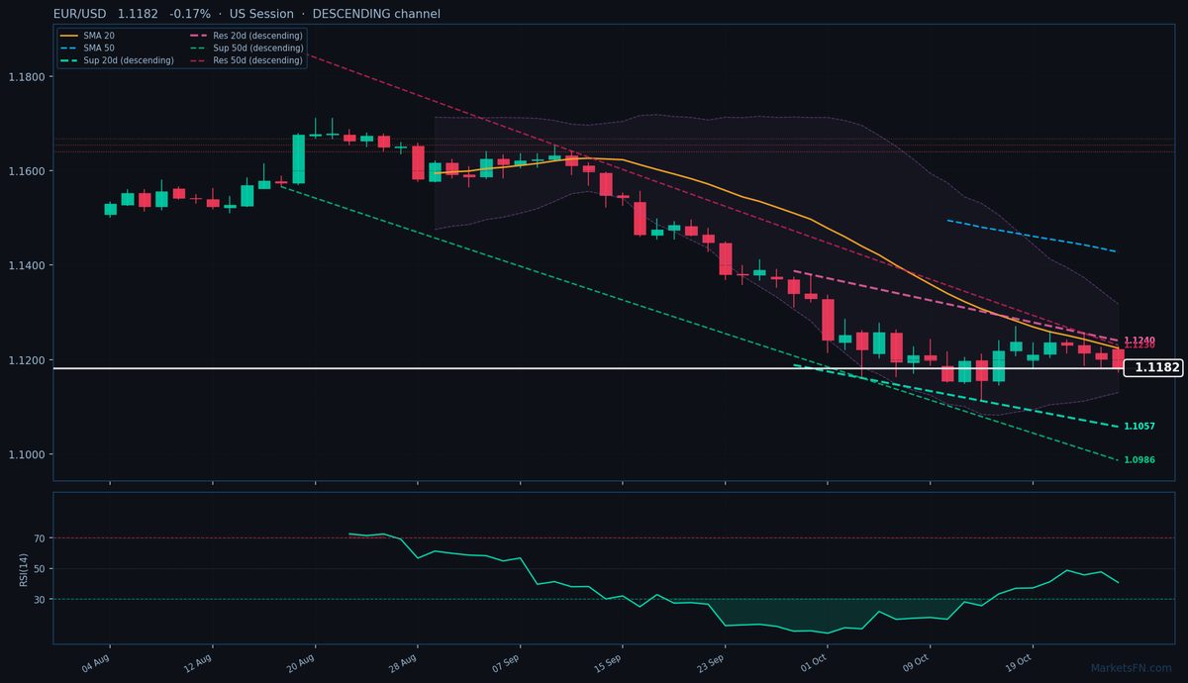Click the RSI 70 level label
This screenshot has width=1188, height=683.
click(x=40, y=538)
